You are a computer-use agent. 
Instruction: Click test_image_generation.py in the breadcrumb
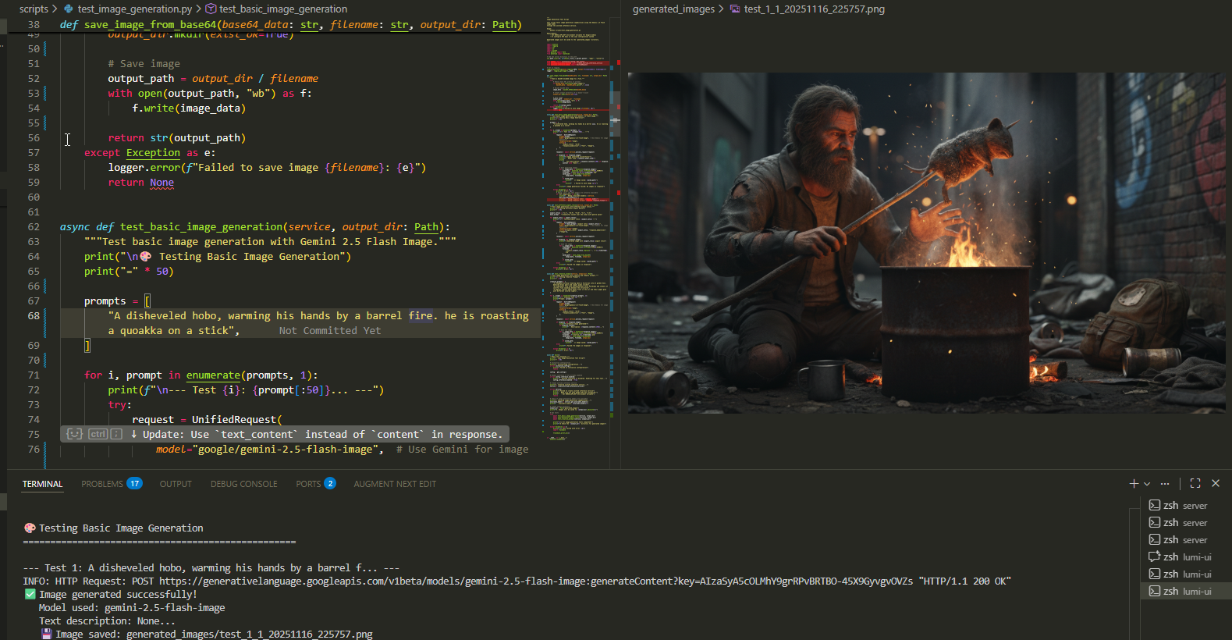pyautogui.click(x=134, y=9)
